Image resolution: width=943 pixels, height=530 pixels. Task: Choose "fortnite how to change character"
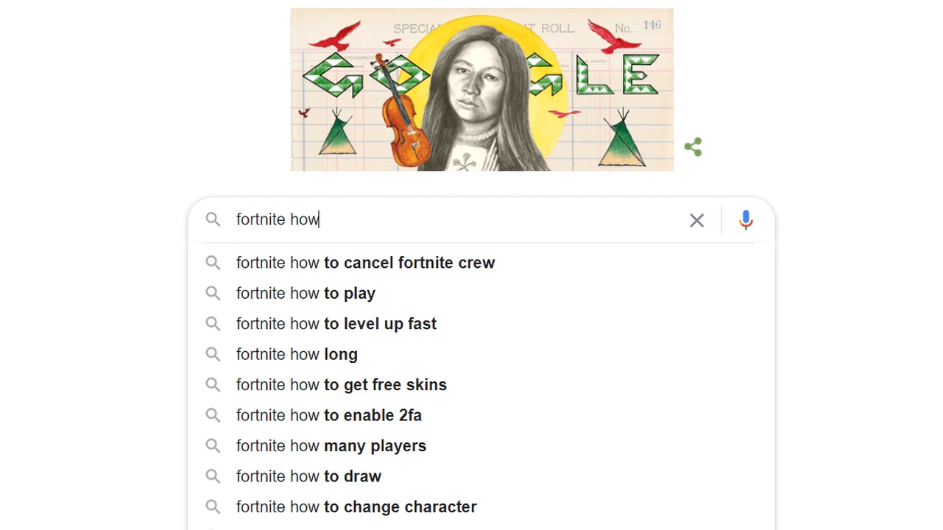tap(356, 507)
